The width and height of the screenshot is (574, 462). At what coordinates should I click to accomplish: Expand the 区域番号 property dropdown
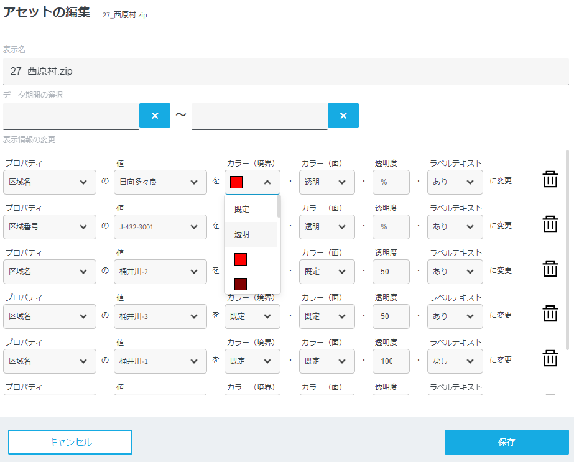[50, 227]
